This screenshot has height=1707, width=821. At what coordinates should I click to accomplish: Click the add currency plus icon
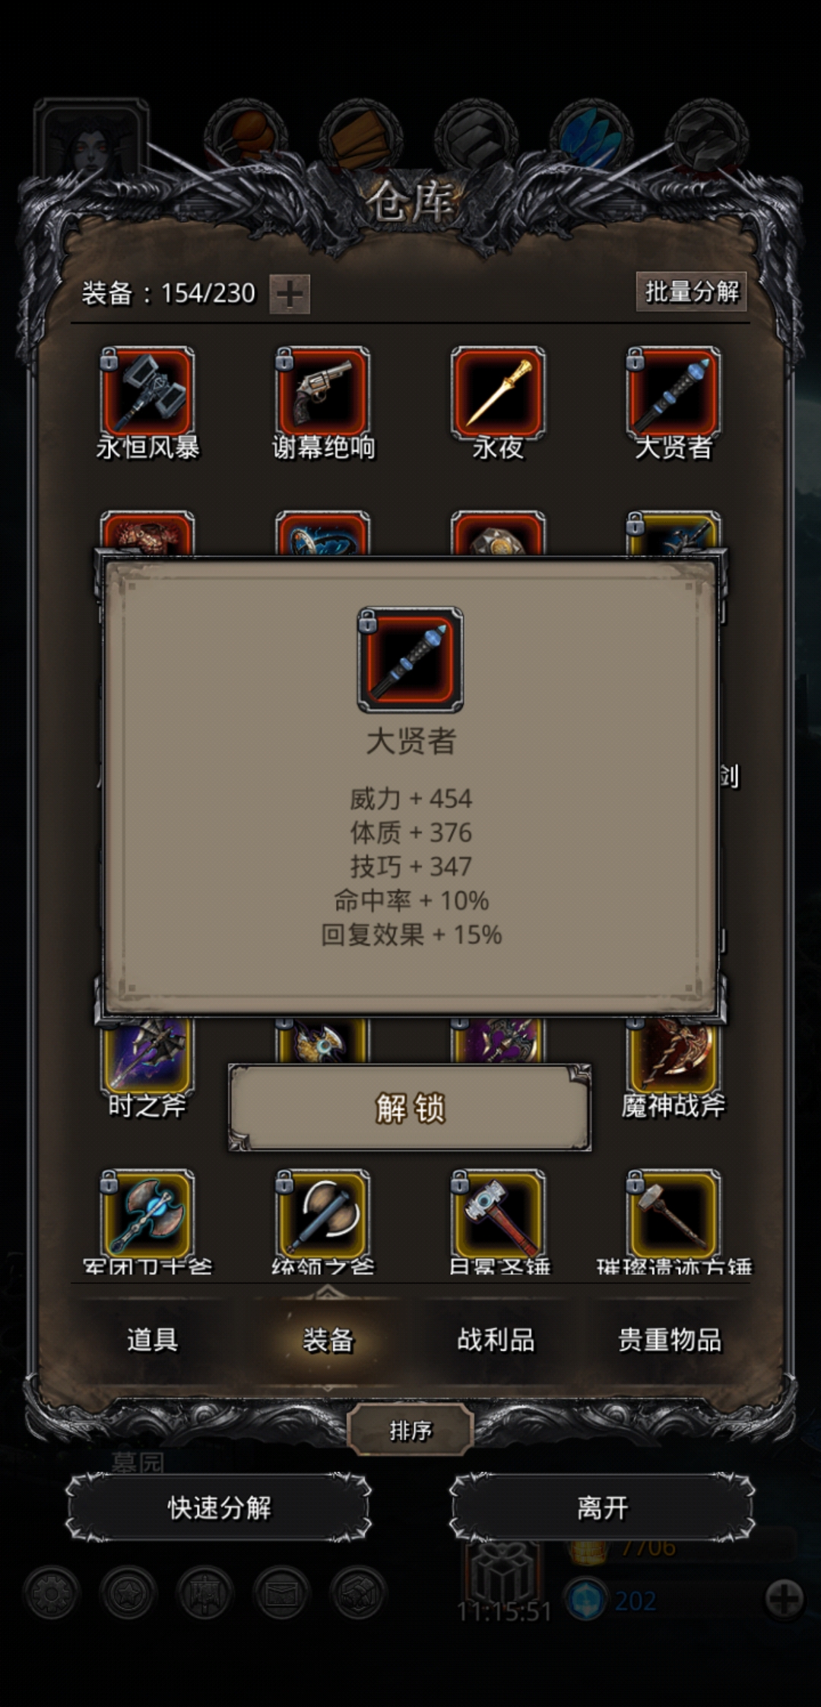pos(785,1598)
